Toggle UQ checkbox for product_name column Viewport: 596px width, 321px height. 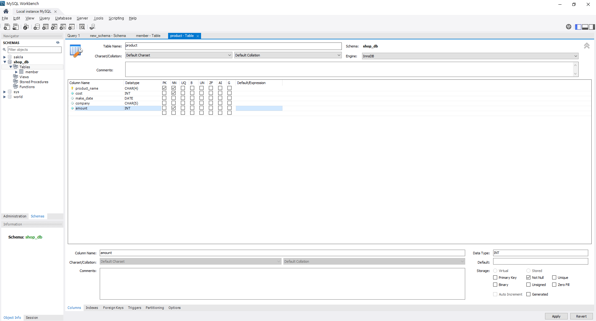[x=183, y=88]
